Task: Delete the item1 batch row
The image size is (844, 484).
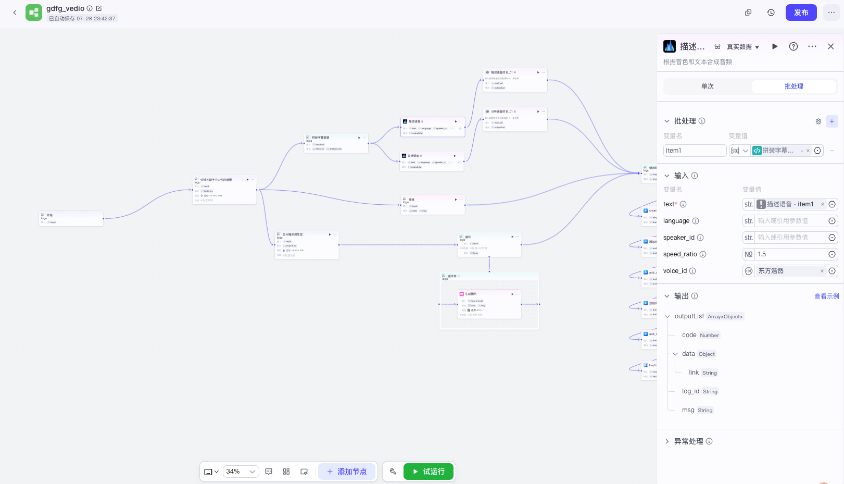Action: (832, 151)
